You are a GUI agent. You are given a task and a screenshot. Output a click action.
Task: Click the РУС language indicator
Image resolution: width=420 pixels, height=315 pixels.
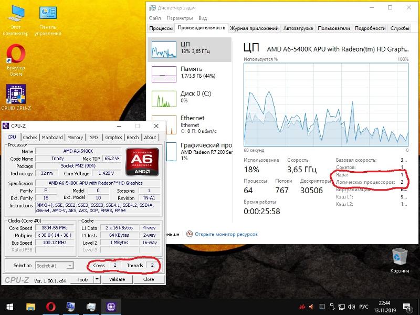point(363,307)
